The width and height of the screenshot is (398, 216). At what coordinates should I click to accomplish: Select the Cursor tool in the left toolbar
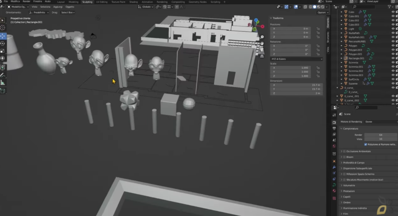[x=3, y=28]
